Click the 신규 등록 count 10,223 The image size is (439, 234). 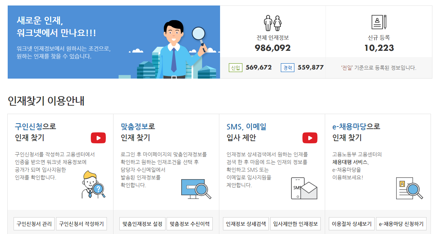tap(379, 48)
